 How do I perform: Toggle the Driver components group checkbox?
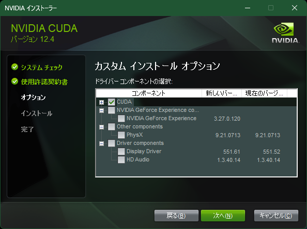112,143
